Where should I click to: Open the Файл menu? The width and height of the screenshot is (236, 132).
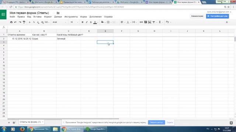click(x=12, y=17)
